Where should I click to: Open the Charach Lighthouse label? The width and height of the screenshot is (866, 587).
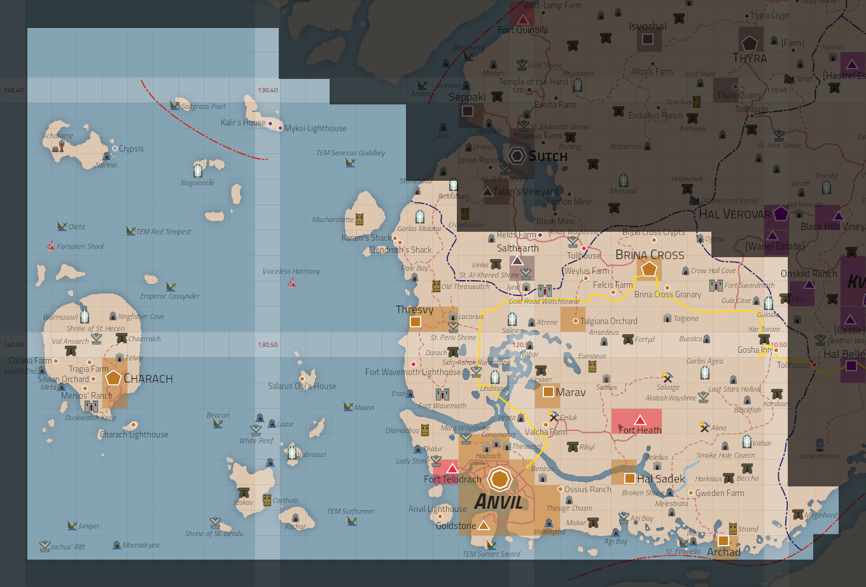point(134,435)
